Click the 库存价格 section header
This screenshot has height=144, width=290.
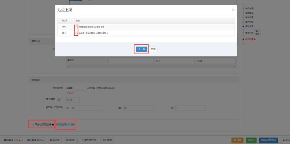click(x=35, y=41)
